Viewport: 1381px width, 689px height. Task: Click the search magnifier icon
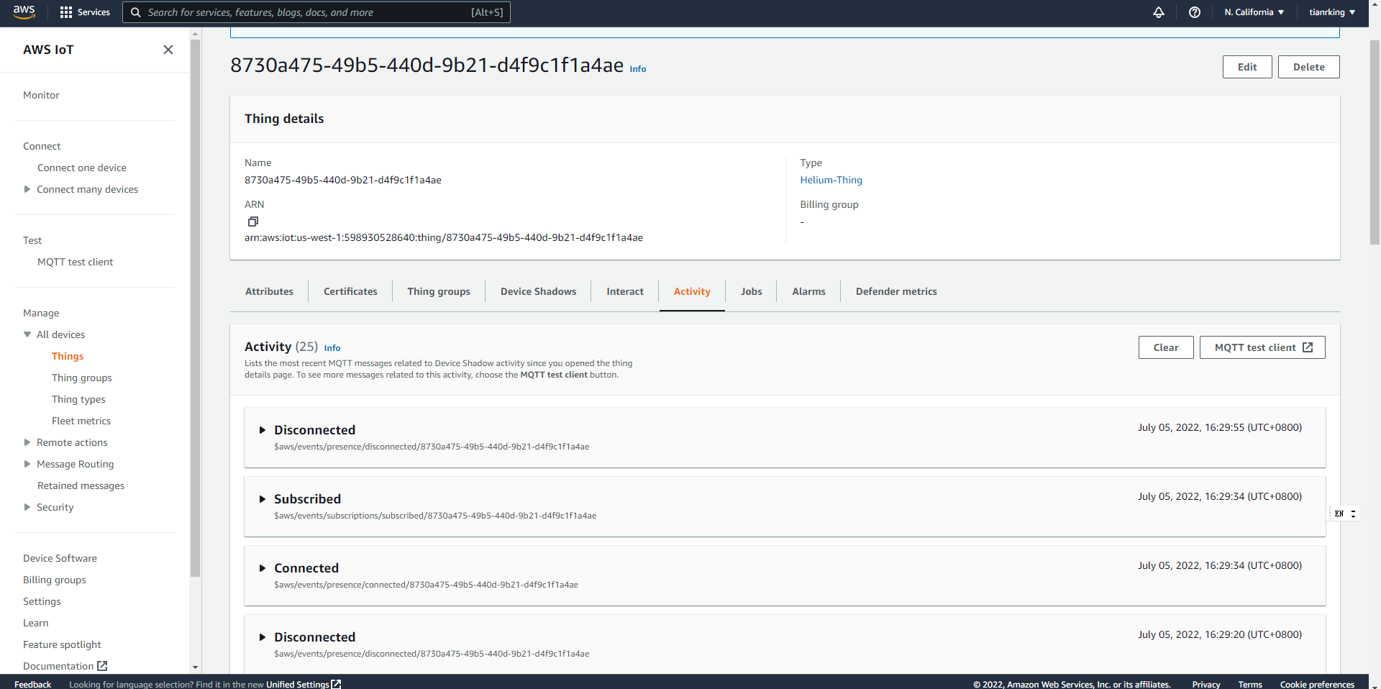tap(135, 12)
